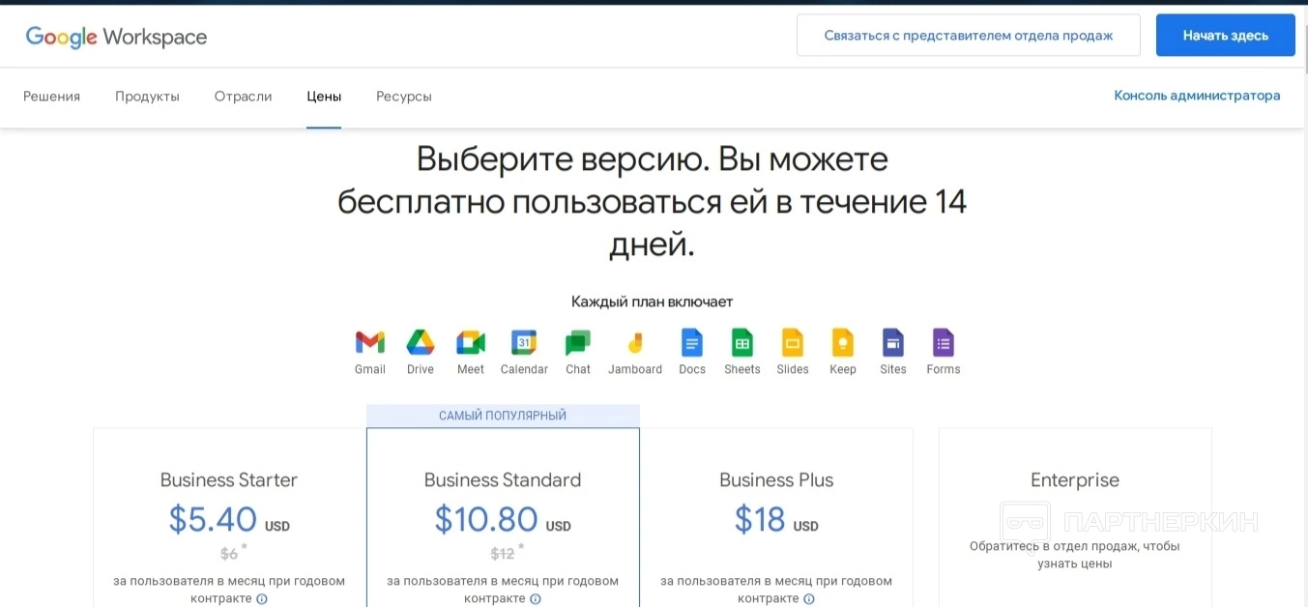The height and width of the screenshot is (607, 1308).
Task: Click the Google Sheets icon
Action: 742,342
